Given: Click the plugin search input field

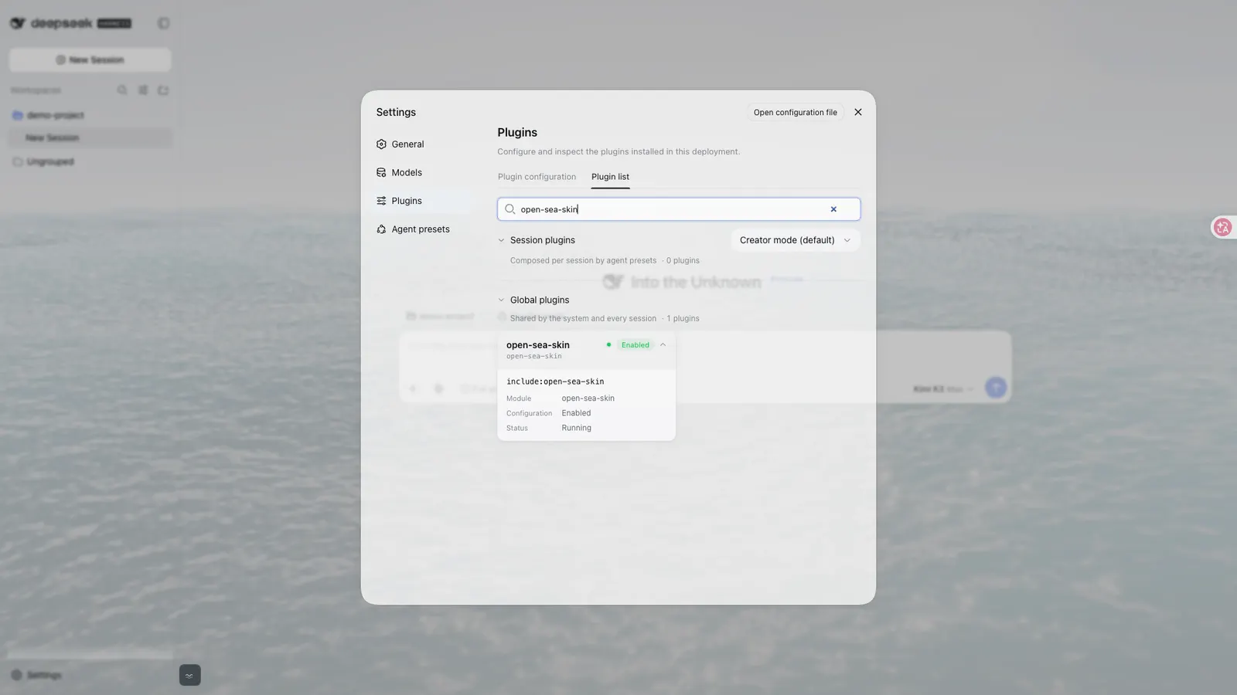Looking at the screenshot, I should point(679,209).
